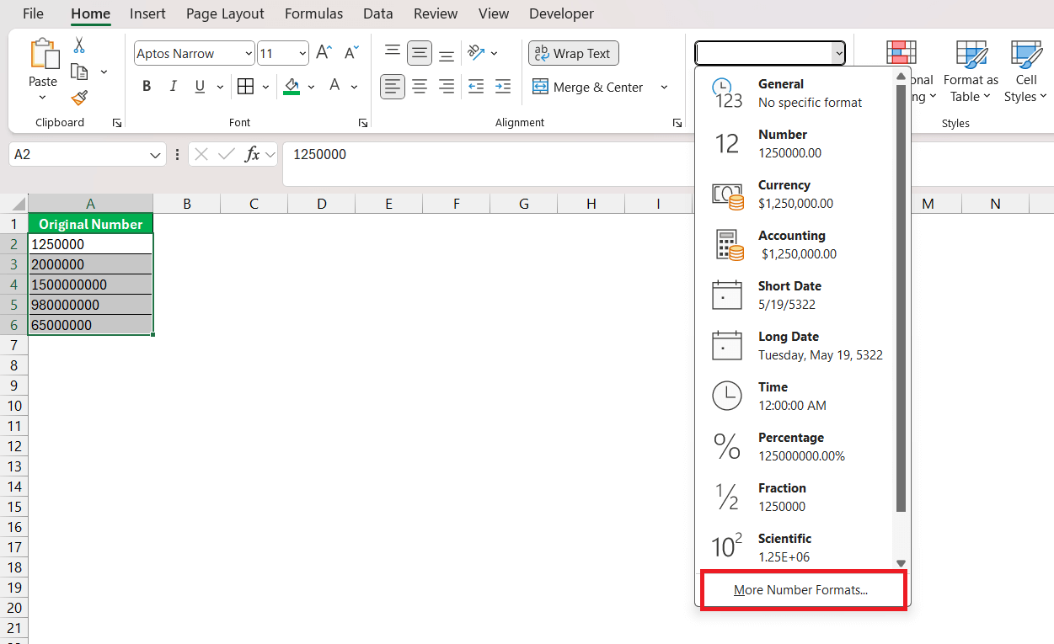Choose Currency format option
The image size is (1054, 644).
(x=794, y=194)
